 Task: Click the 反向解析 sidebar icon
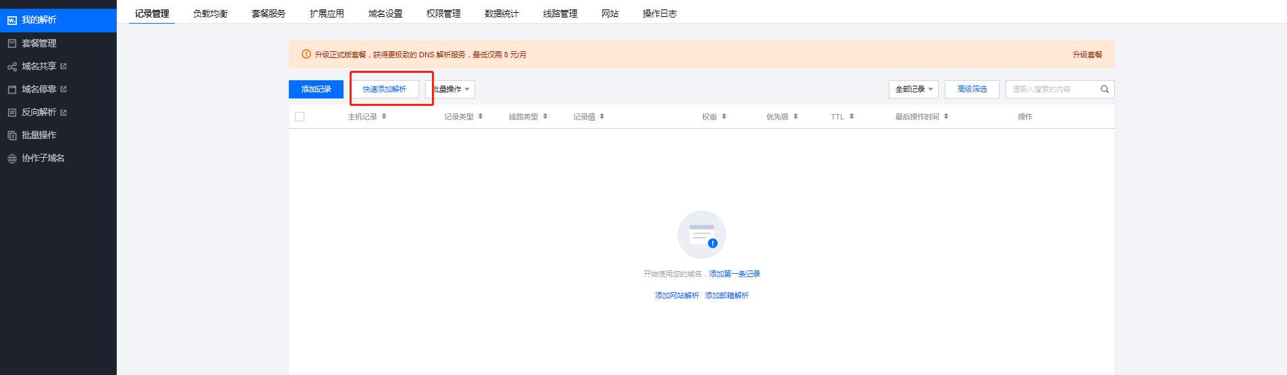click(x=11, y=113)
